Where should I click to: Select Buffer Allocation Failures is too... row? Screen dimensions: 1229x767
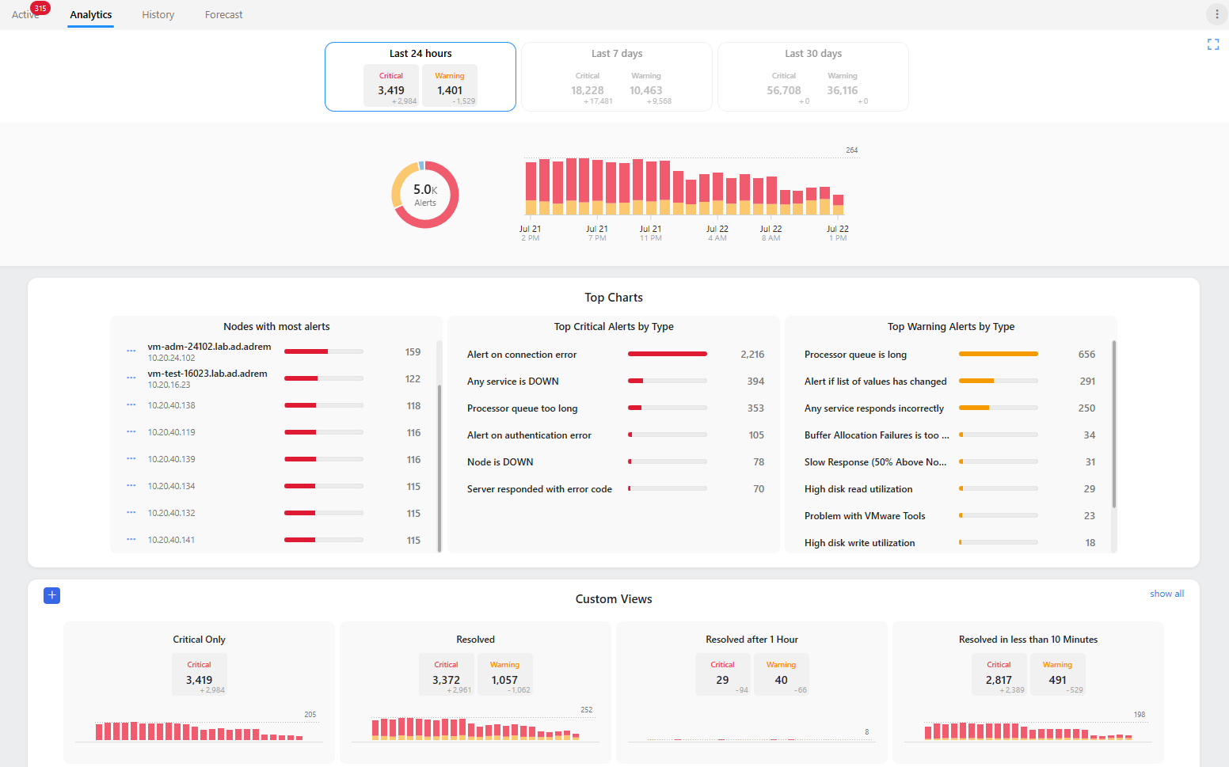pos(949,435)
